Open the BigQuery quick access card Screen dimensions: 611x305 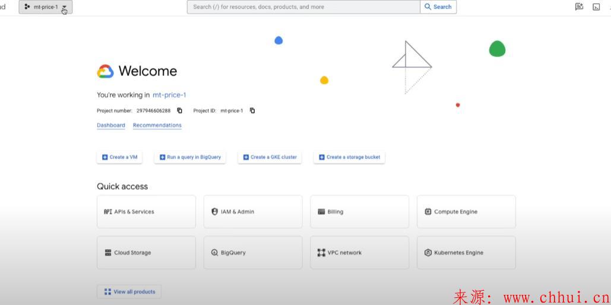[x=253, y=252]
